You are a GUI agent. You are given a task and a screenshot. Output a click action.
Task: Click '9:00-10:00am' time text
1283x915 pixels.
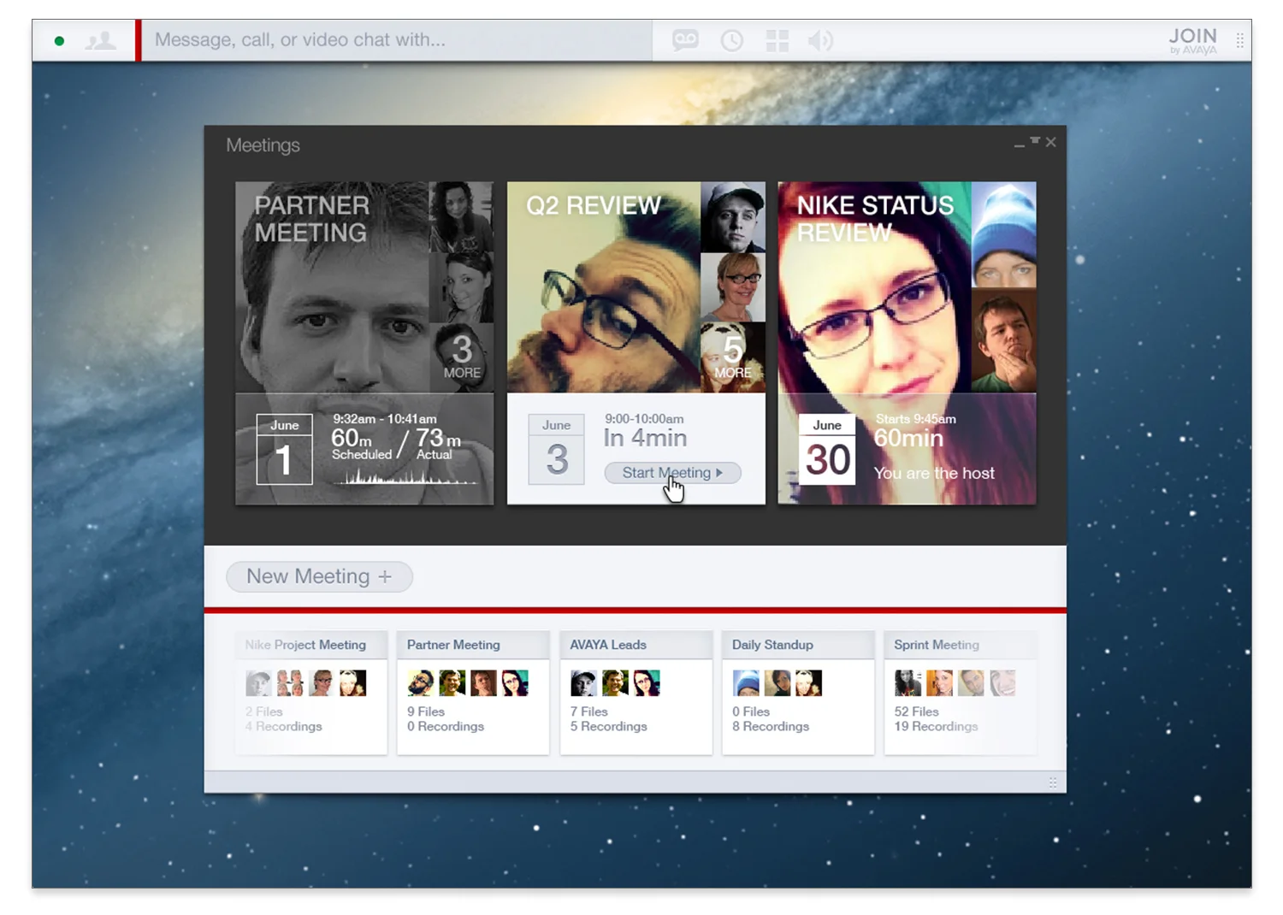[644, 419]
